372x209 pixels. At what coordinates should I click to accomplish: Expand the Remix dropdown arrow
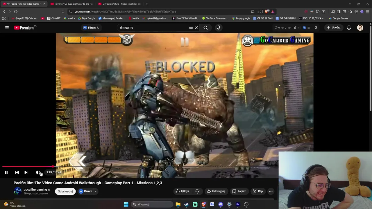(96, 191)
